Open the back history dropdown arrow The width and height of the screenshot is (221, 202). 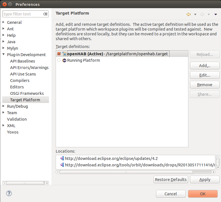[195, 15]
